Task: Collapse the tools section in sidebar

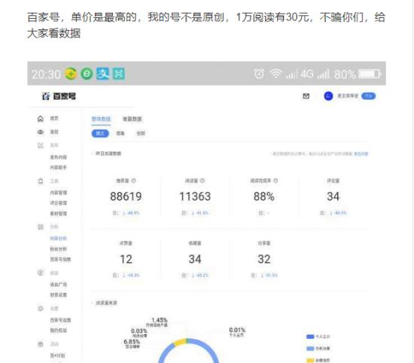Action: (41, 181)
